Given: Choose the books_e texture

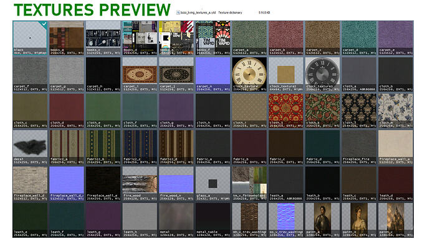Looking at the screenshot, I should 176,38.
